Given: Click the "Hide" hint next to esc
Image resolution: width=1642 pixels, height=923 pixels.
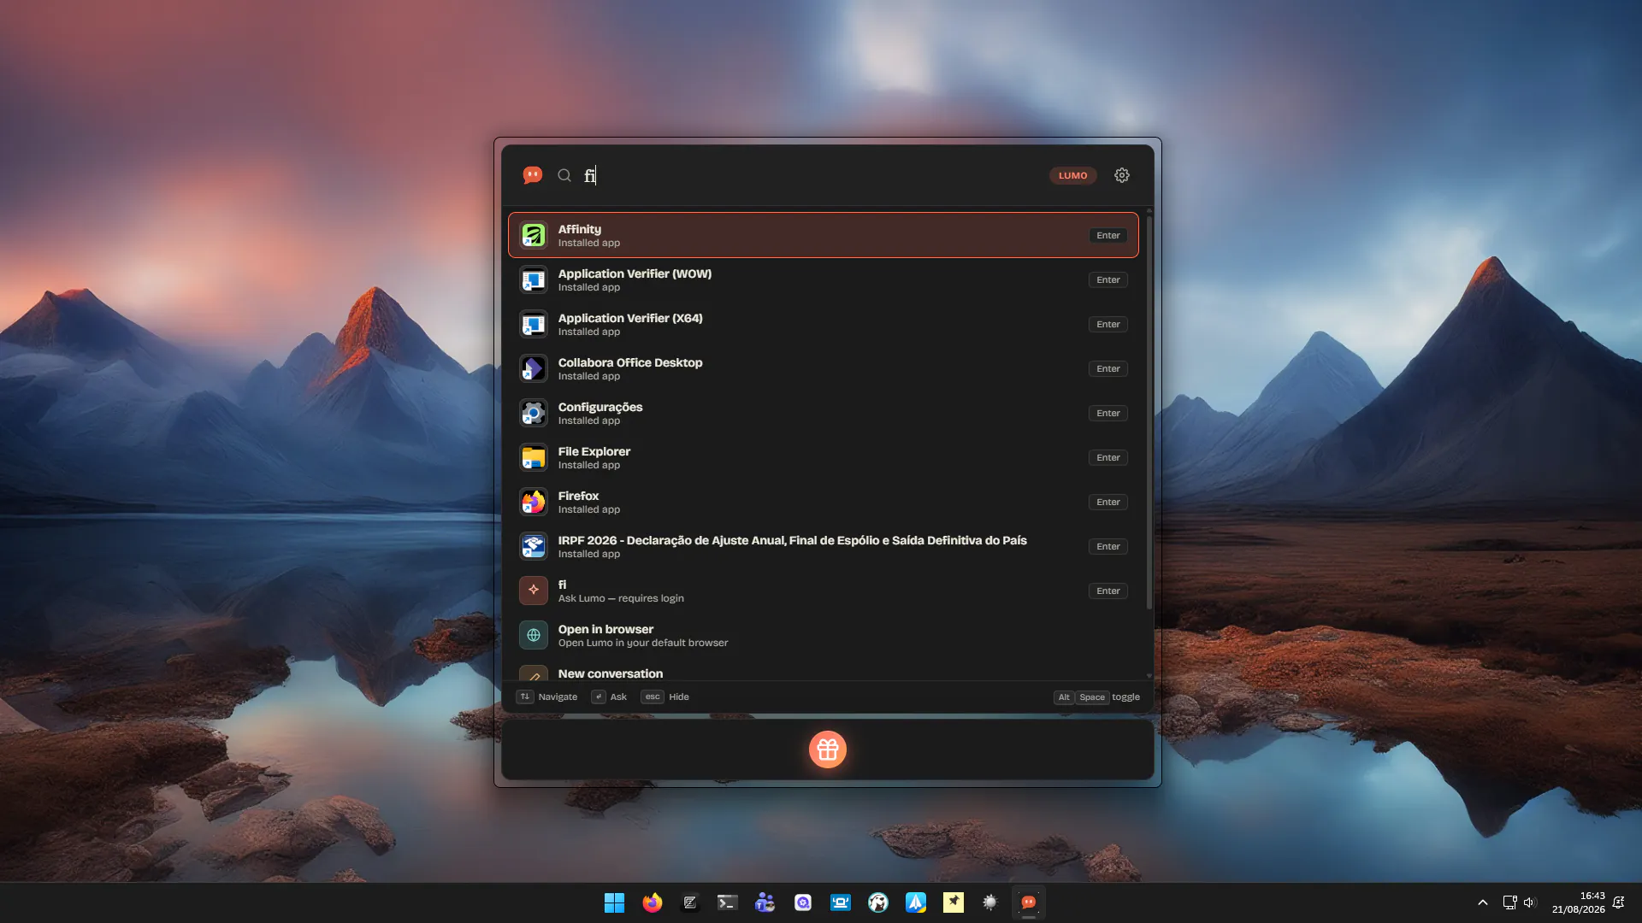Looking at the screenshot, I should click(x=679, y=697).
